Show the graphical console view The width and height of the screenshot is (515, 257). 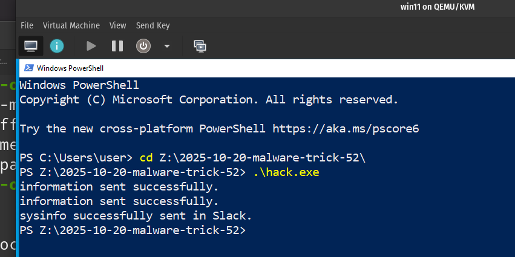30,45
